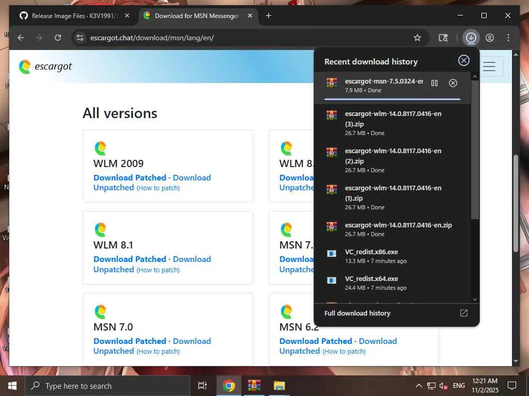
Task: Select the Download for MSN Messenger tab
Action: click(x=197, y=16)
